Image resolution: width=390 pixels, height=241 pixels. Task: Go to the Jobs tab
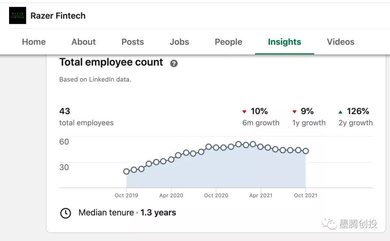pos(179,42)
